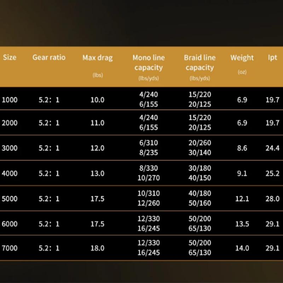Select the 13.0 max drag value
The height and width of the screenshot is (283, 283).
click(97, 173)
